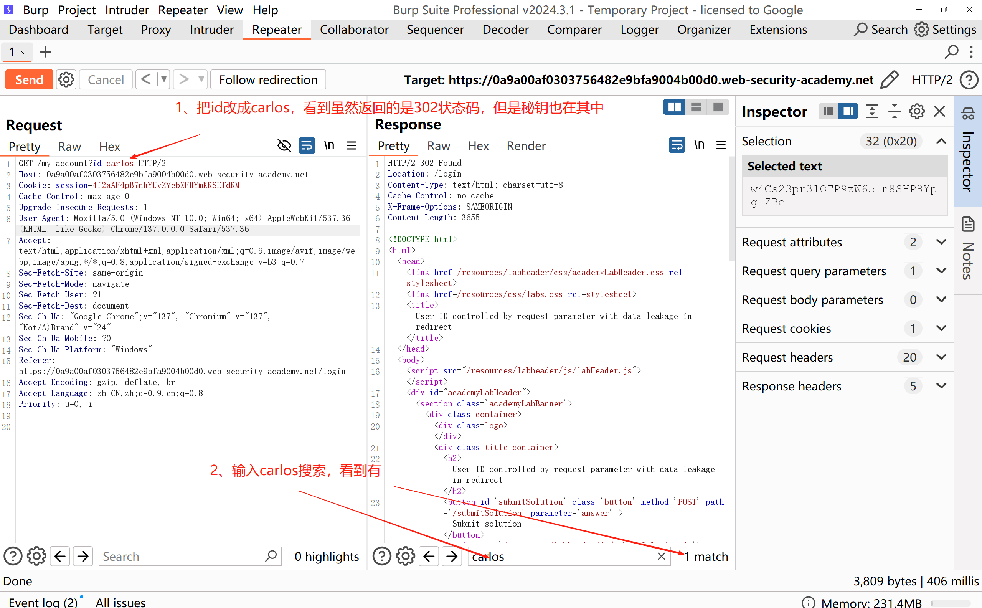982x608 pixels.
Task: Toggle non-printable \n characters in Request
Action: coord(329,145)
